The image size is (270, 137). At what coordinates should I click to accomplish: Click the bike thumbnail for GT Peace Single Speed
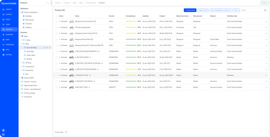71,27
